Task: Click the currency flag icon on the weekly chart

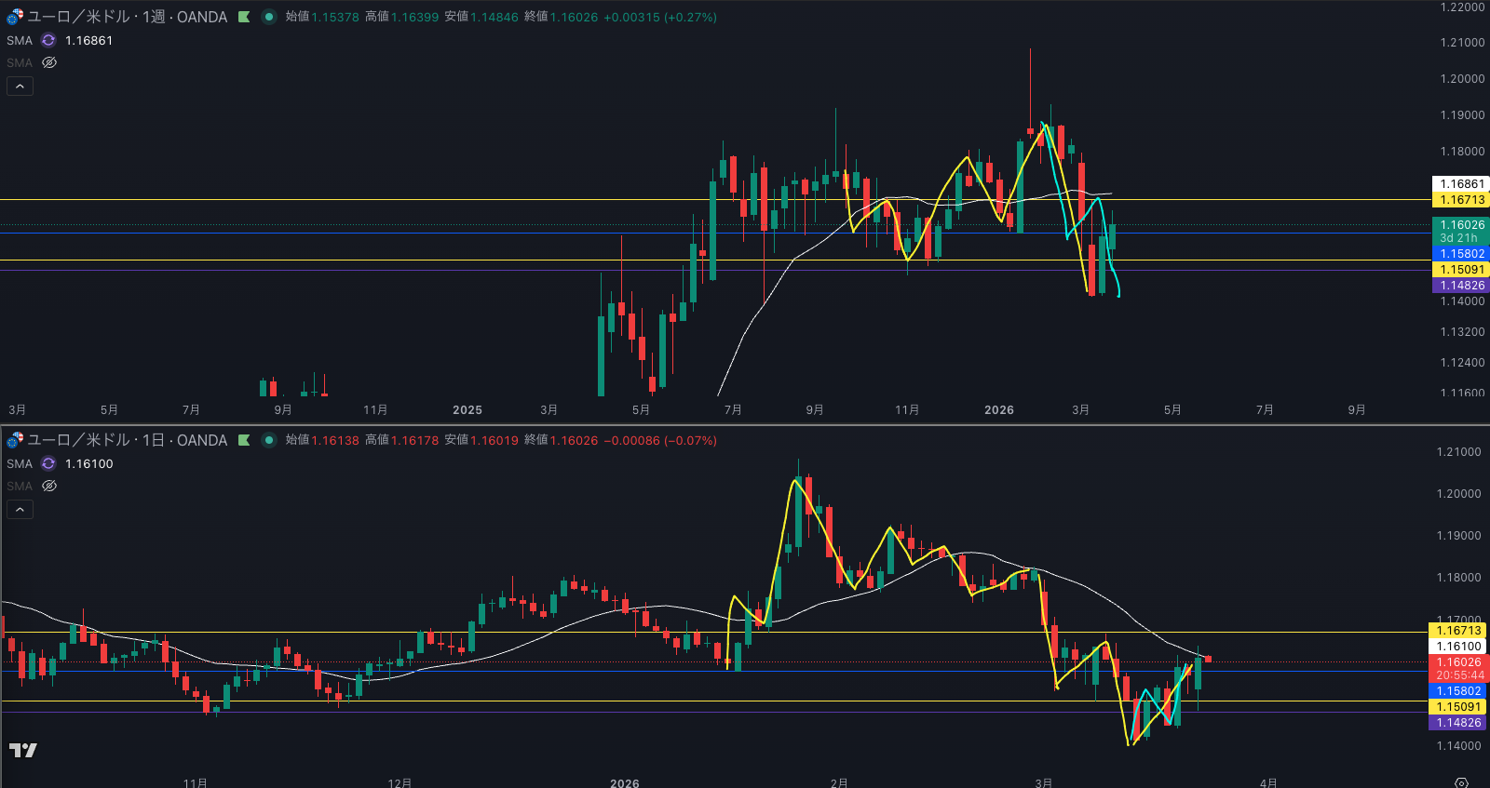Action: (15, 17)
